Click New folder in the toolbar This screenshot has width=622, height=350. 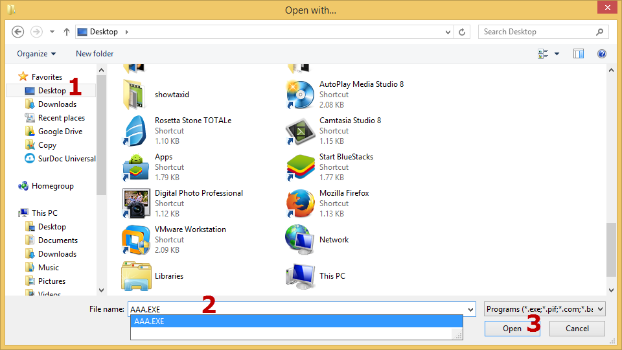[x=95, y=54]
